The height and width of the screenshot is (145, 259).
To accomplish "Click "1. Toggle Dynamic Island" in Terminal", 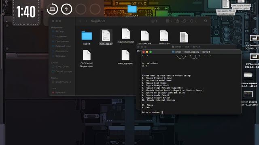I will [157, 78].
